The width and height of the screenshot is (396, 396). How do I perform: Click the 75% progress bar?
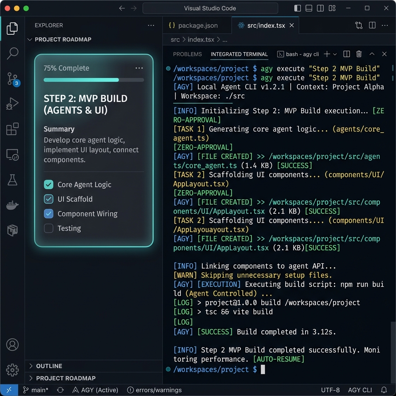(x=94, y=80)
